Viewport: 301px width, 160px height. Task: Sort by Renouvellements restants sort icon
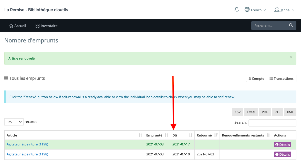(268, 135)
